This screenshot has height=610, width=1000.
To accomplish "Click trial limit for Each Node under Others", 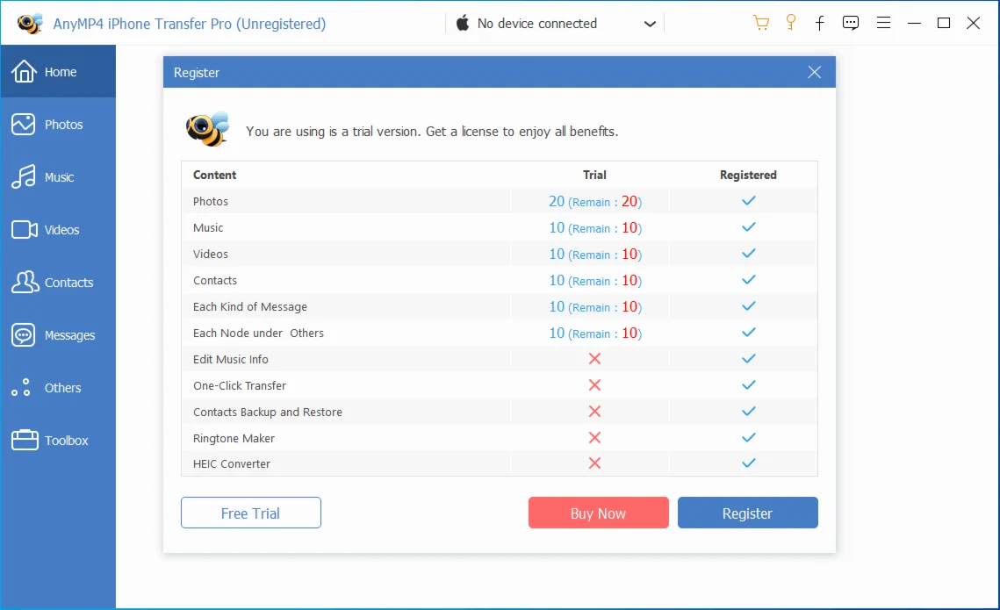I will coord(595,333).
